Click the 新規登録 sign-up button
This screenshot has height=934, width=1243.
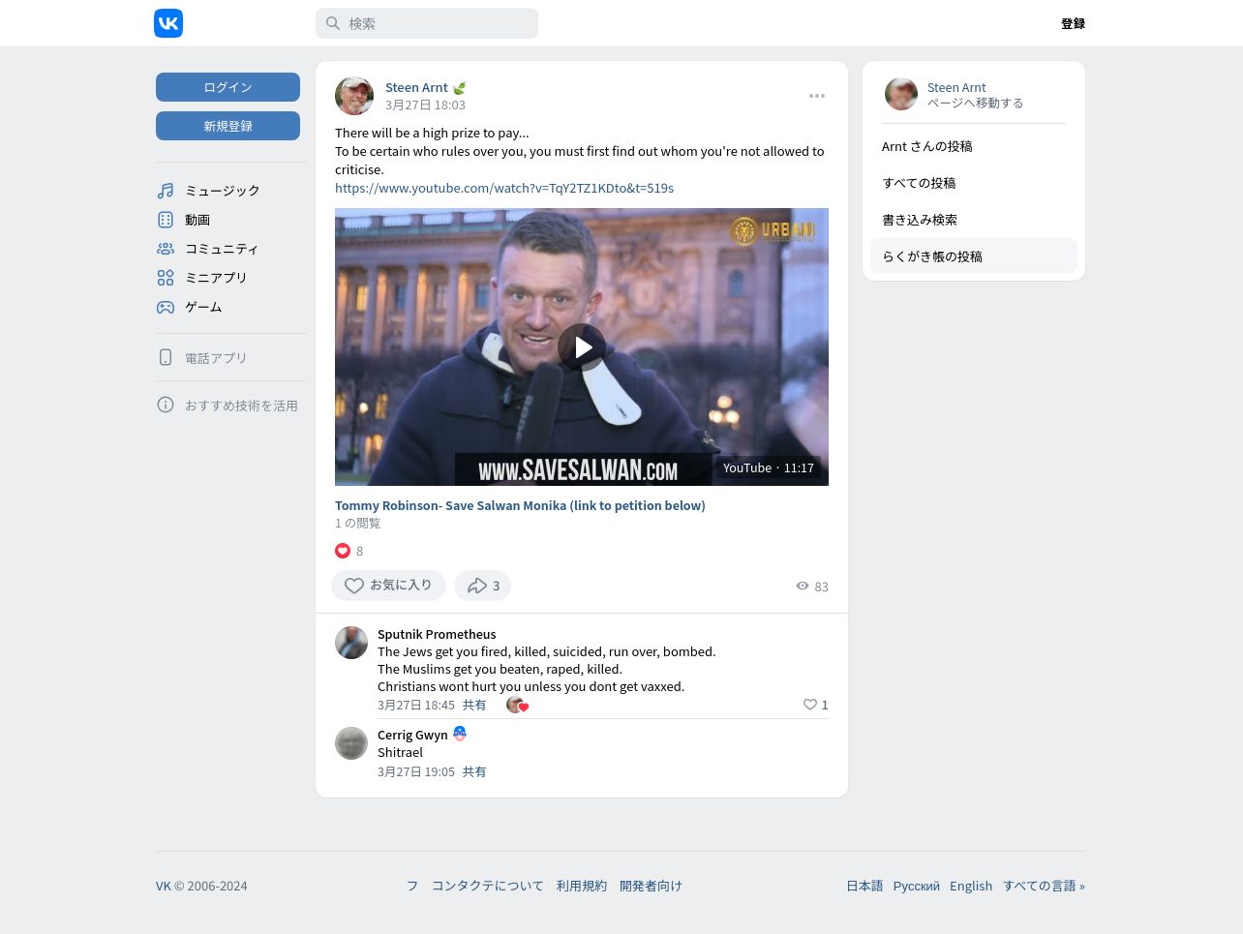coord(227,126)
